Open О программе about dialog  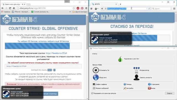click(154, 84)
